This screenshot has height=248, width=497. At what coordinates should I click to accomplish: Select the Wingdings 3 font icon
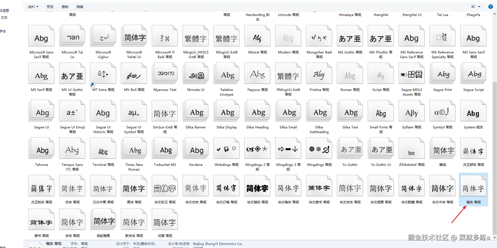coord(288,148)
